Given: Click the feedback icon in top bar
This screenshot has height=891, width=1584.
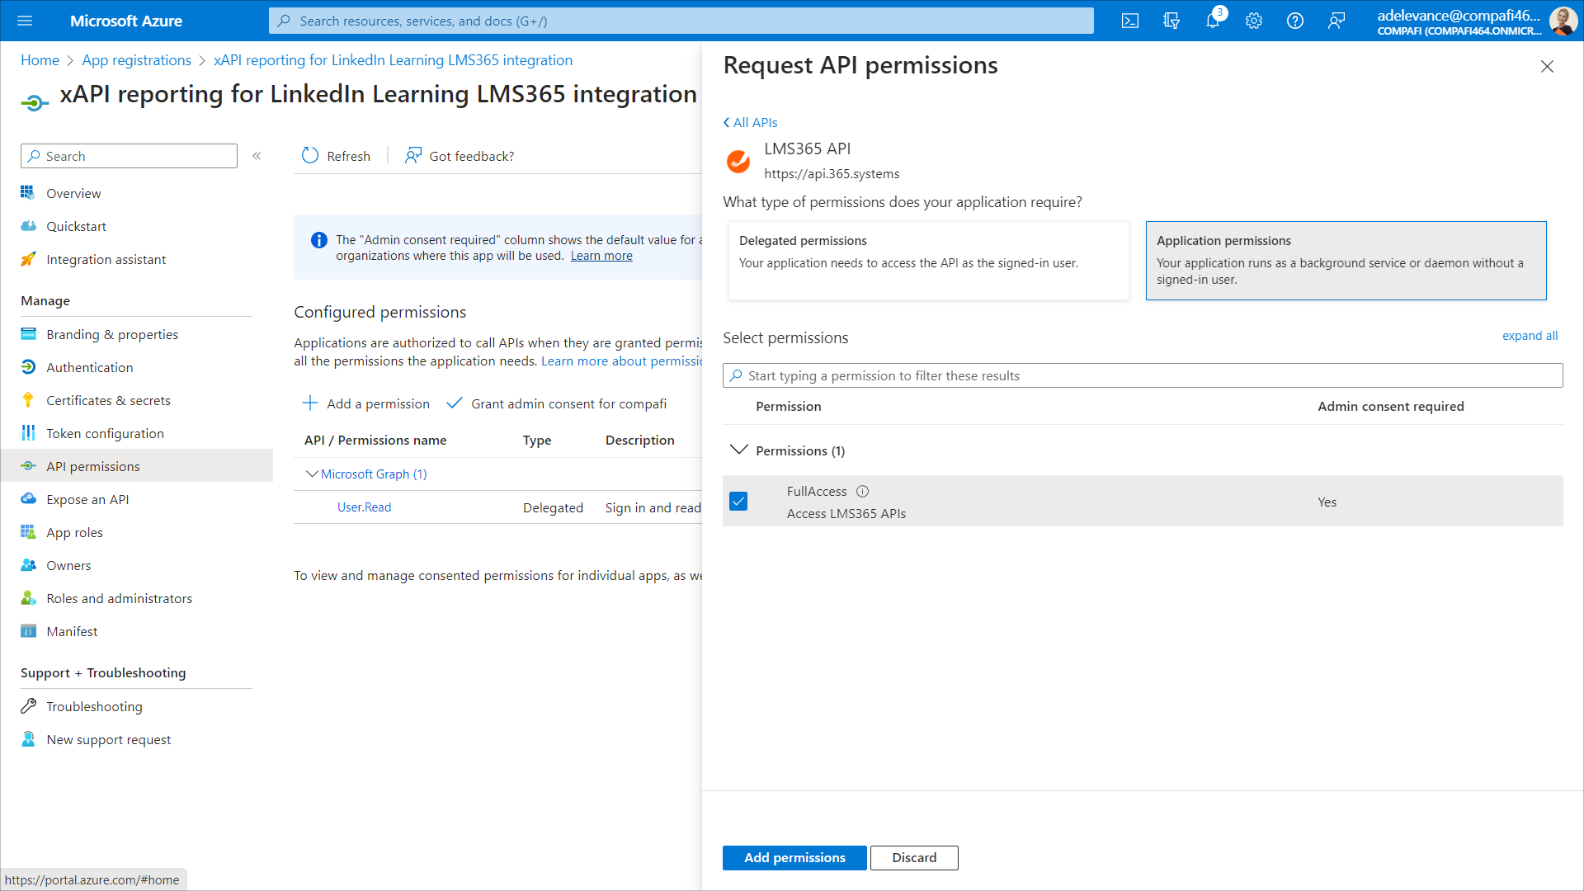Looking at the screenshot, I should pos(1336,21).
